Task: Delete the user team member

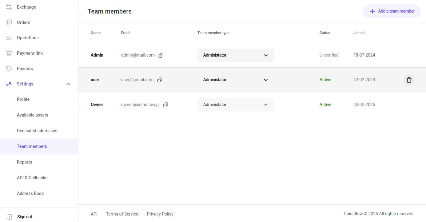Action: [x=409, y=80]
